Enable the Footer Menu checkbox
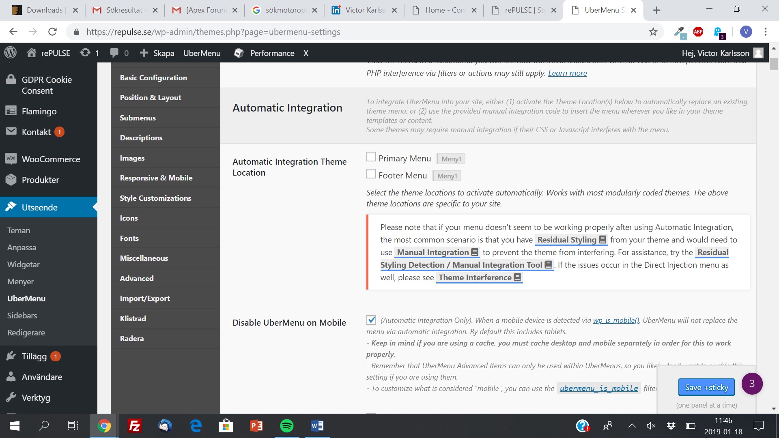The width and height of the screenshot is (779, 438). click(371, 174)
